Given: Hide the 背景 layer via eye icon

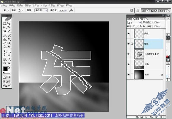Looking at the screenshot, I should 128,74.
